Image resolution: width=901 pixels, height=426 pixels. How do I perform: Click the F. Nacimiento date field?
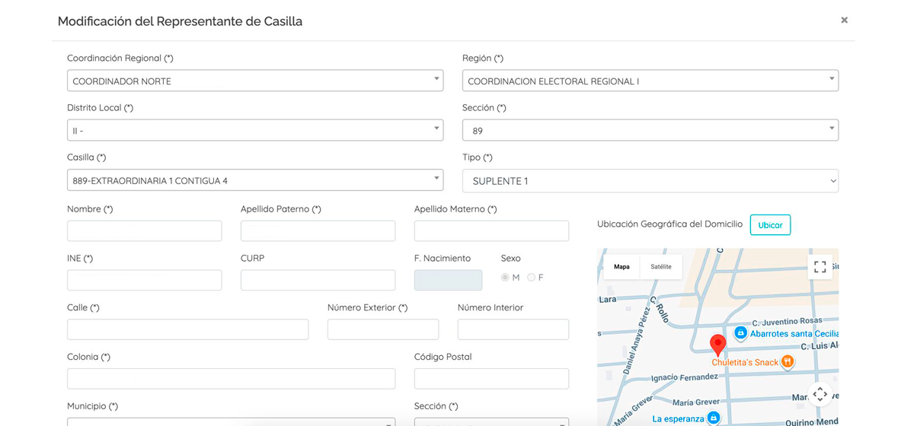pyautogui.click(x=448, y=281)
